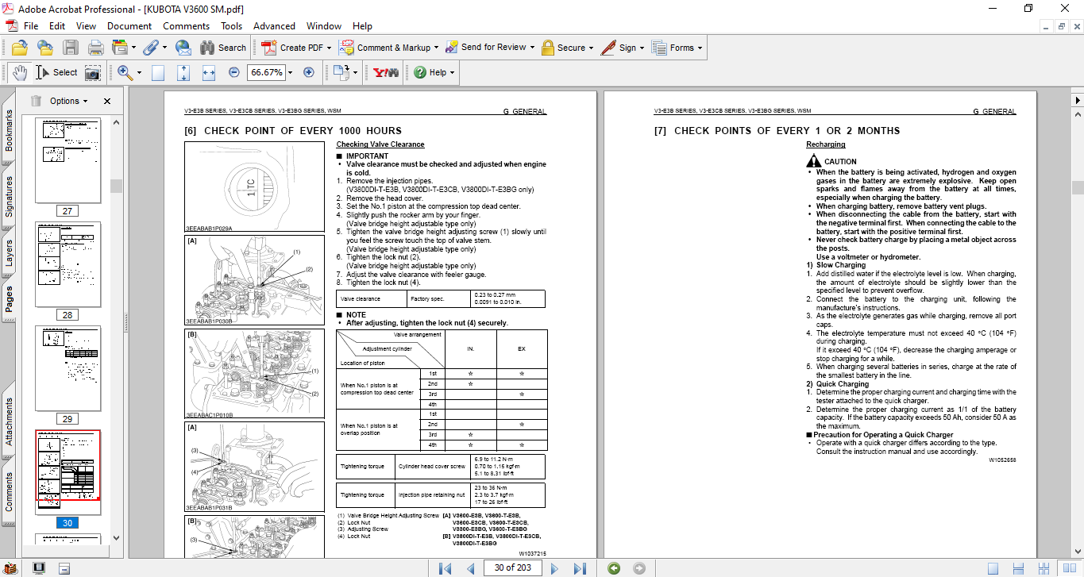Click the Search button with binoculars
The height and width of the screenshot is (577, 1084).
coord(223,48)
